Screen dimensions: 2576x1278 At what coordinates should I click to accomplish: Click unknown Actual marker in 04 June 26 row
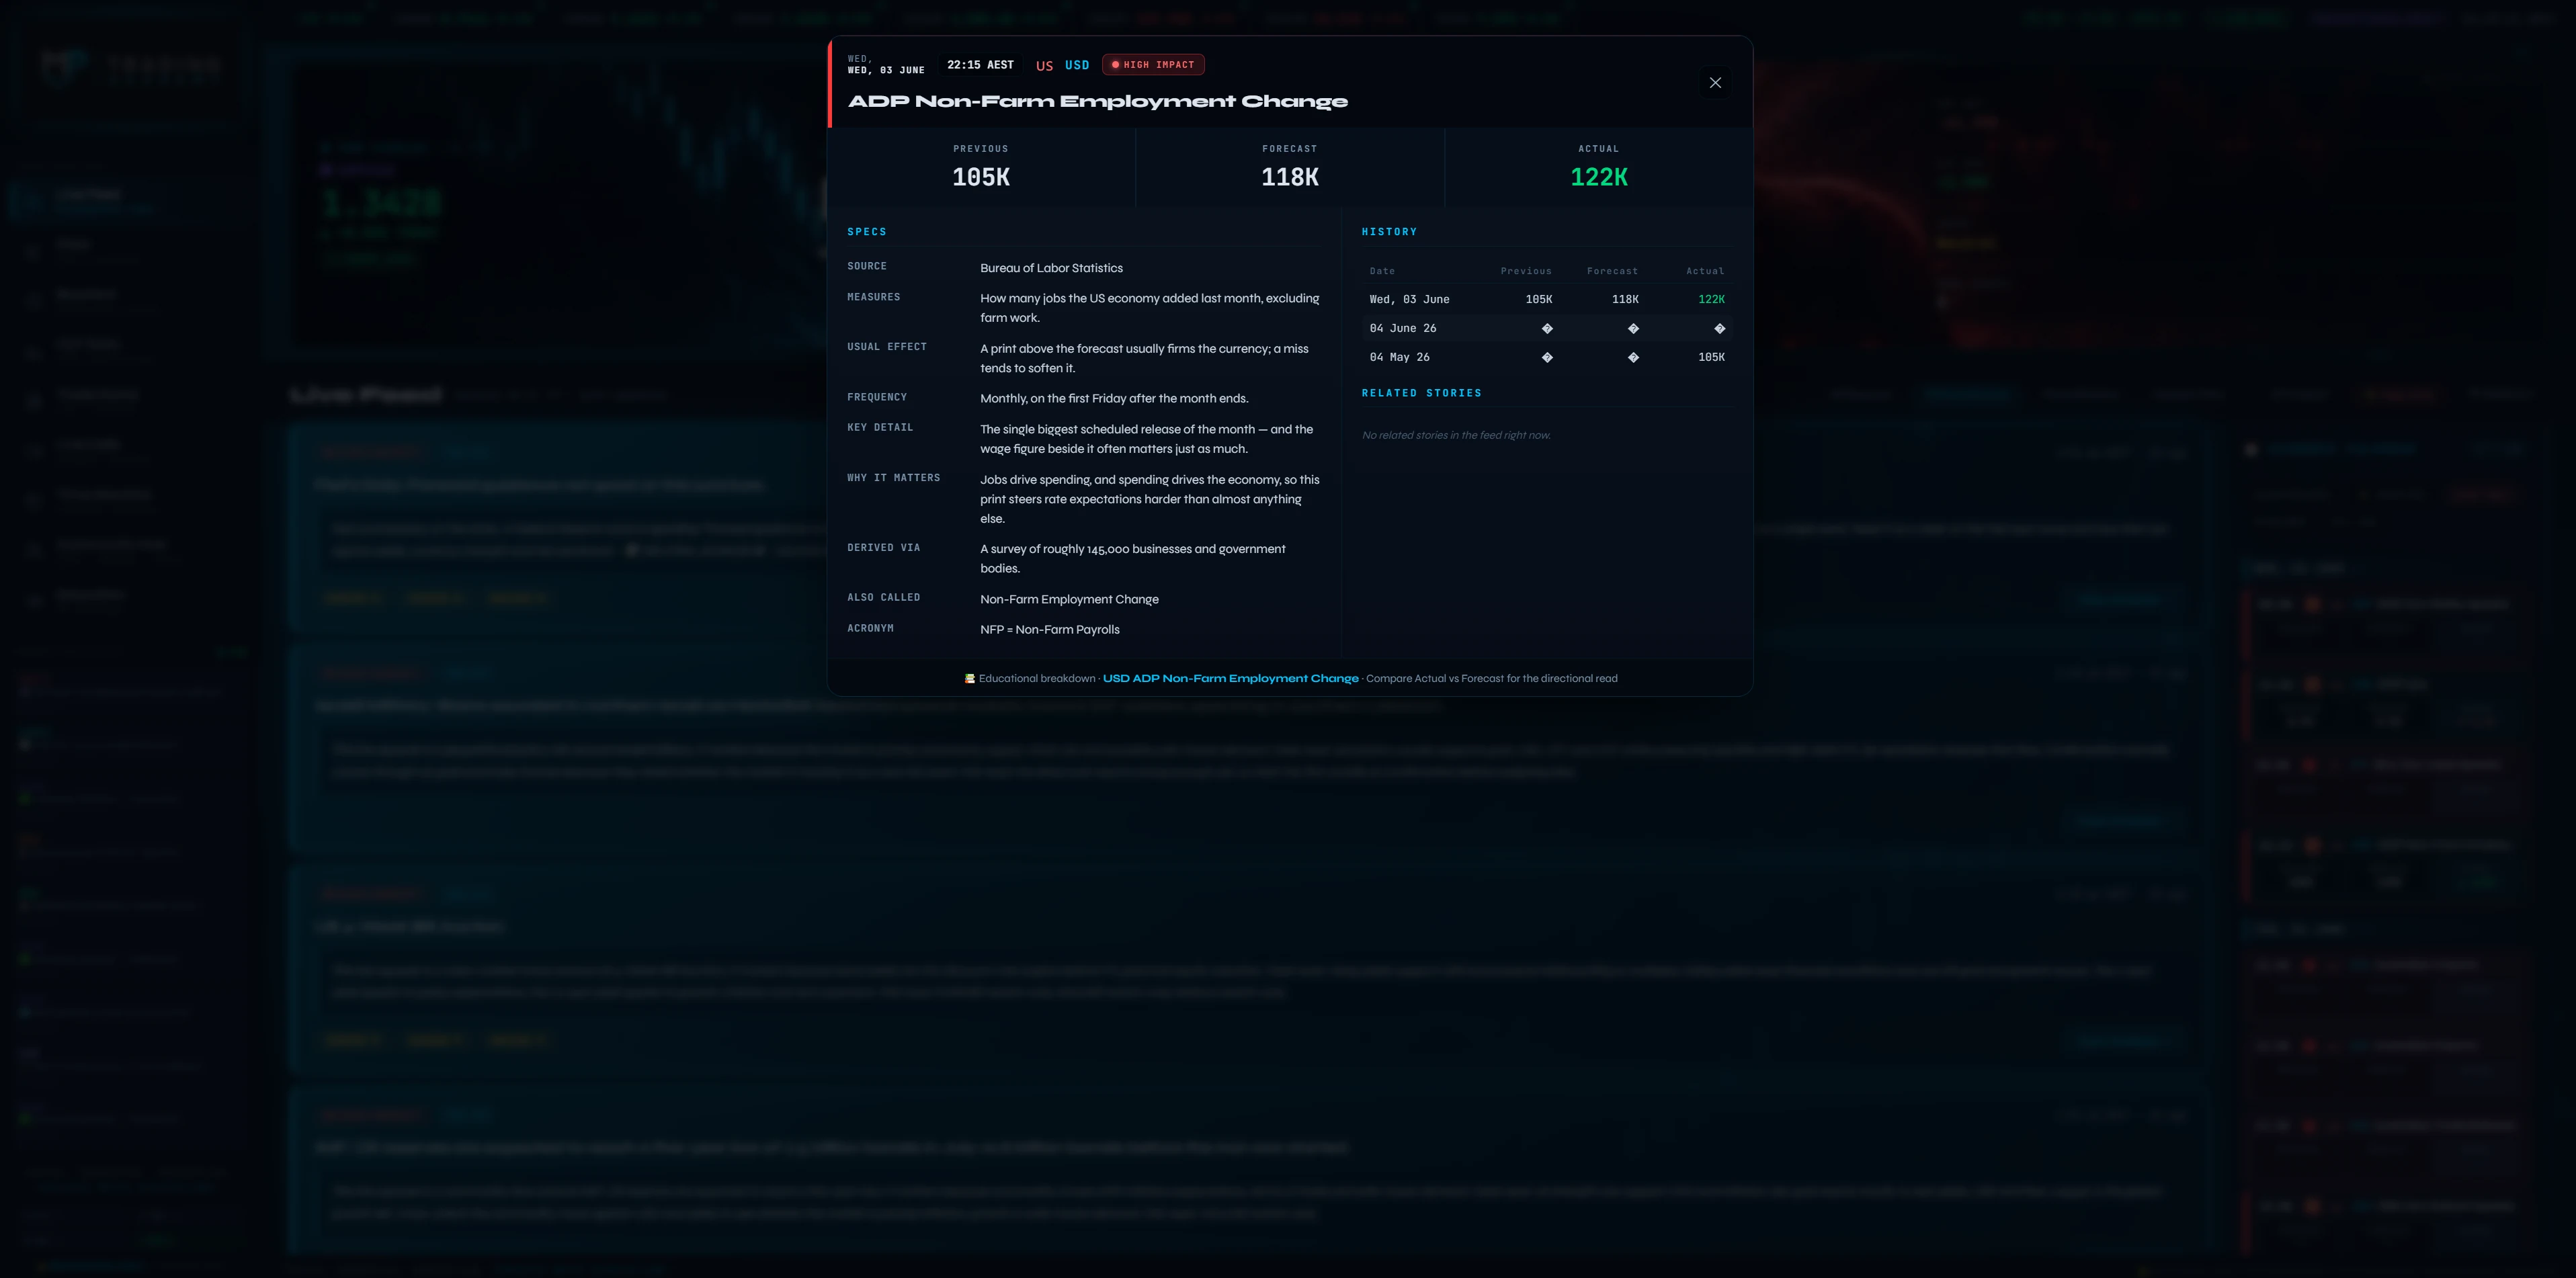[1719, 328]
